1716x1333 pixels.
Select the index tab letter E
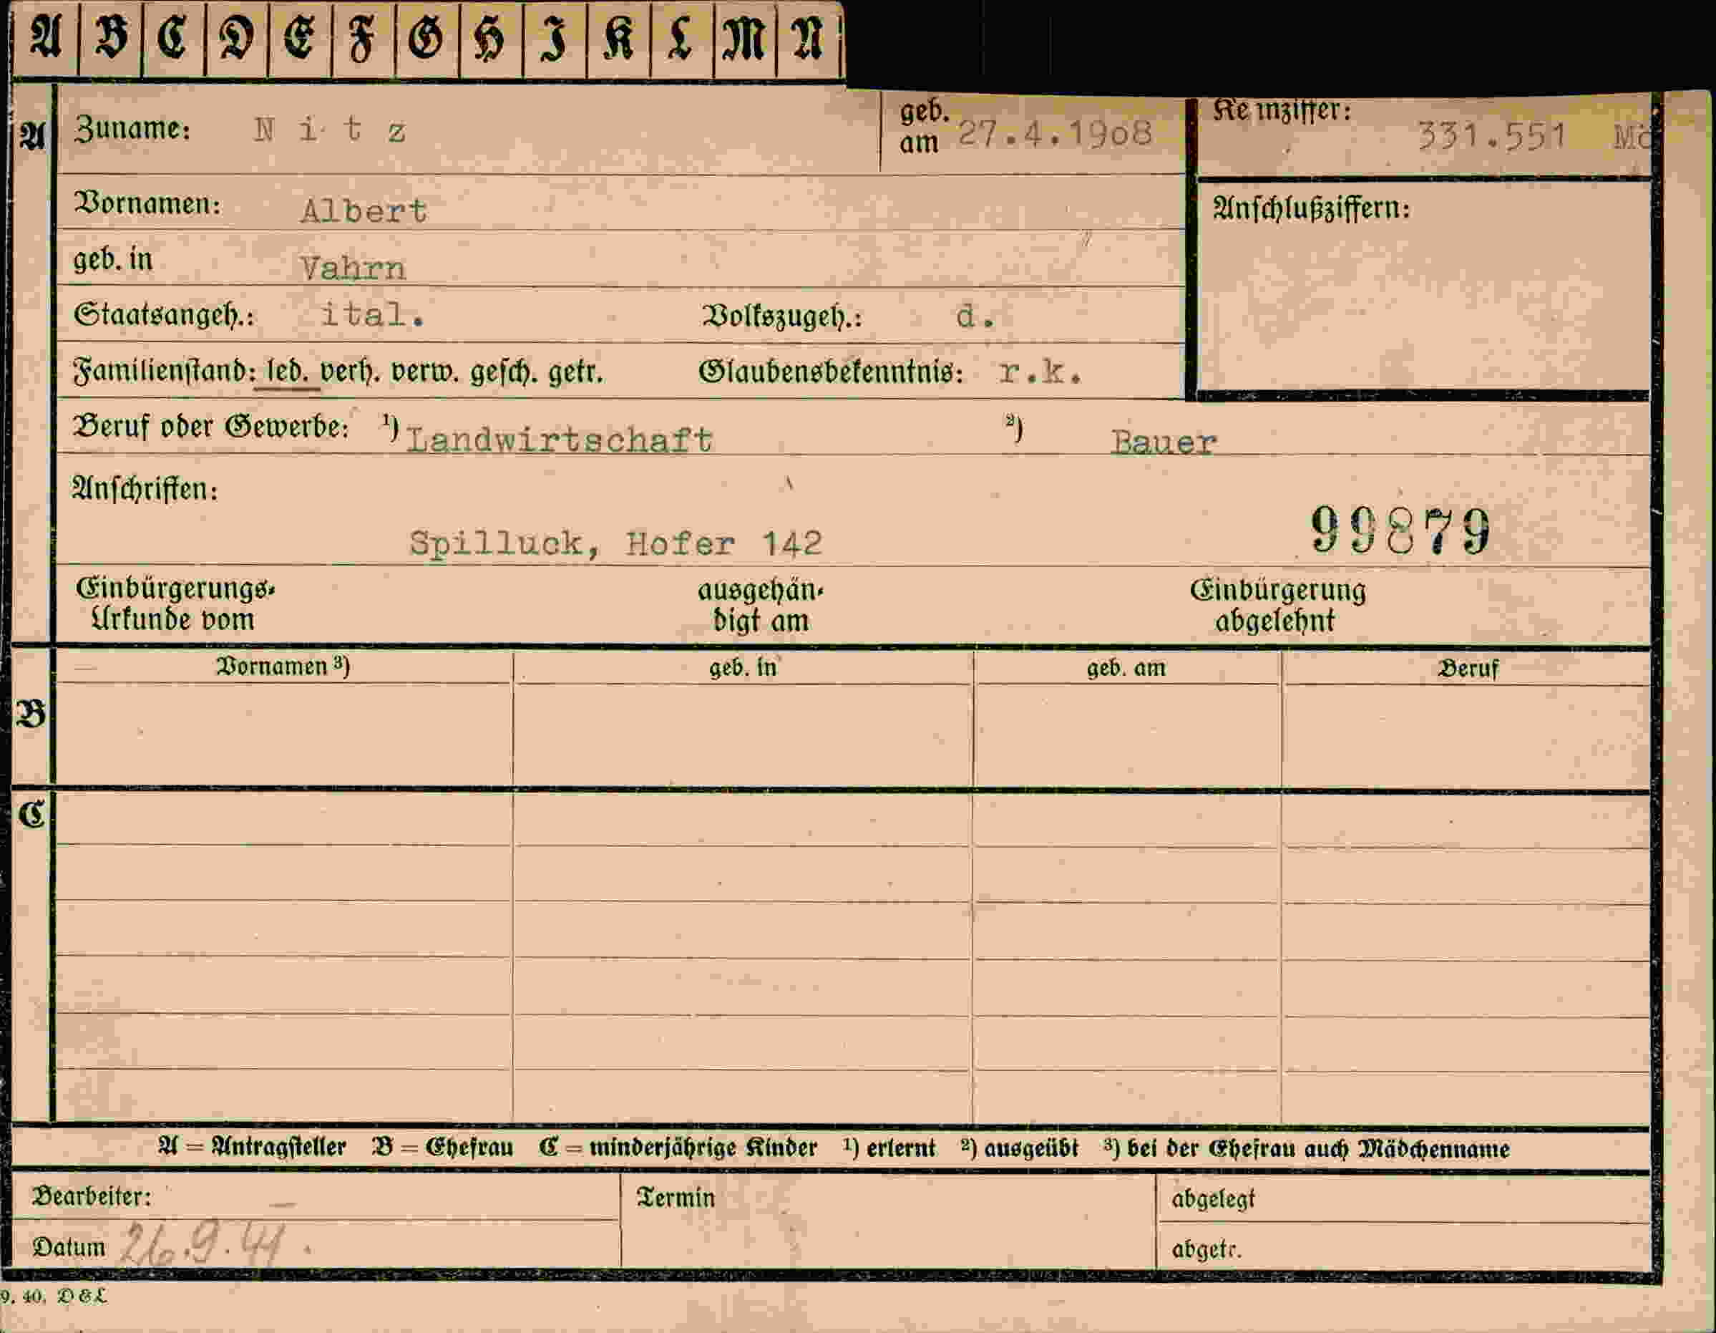click(300, 38)
